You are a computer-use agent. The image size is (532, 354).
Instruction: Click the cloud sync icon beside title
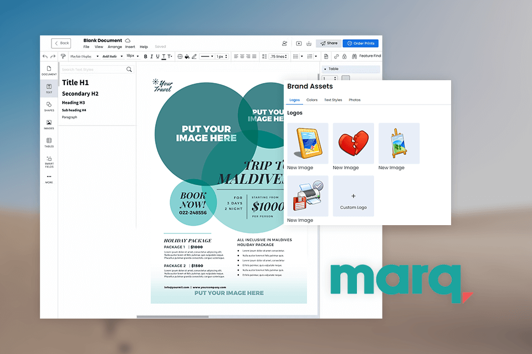pos(128,40)
